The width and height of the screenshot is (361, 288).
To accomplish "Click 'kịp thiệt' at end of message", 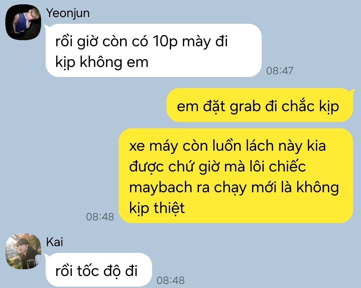I will pos(157,208).
